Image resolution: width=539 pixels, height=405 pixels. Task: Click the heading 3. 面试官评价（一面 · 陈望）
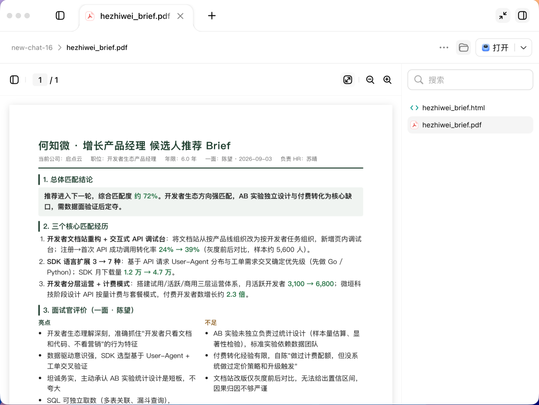click(88, 310)
